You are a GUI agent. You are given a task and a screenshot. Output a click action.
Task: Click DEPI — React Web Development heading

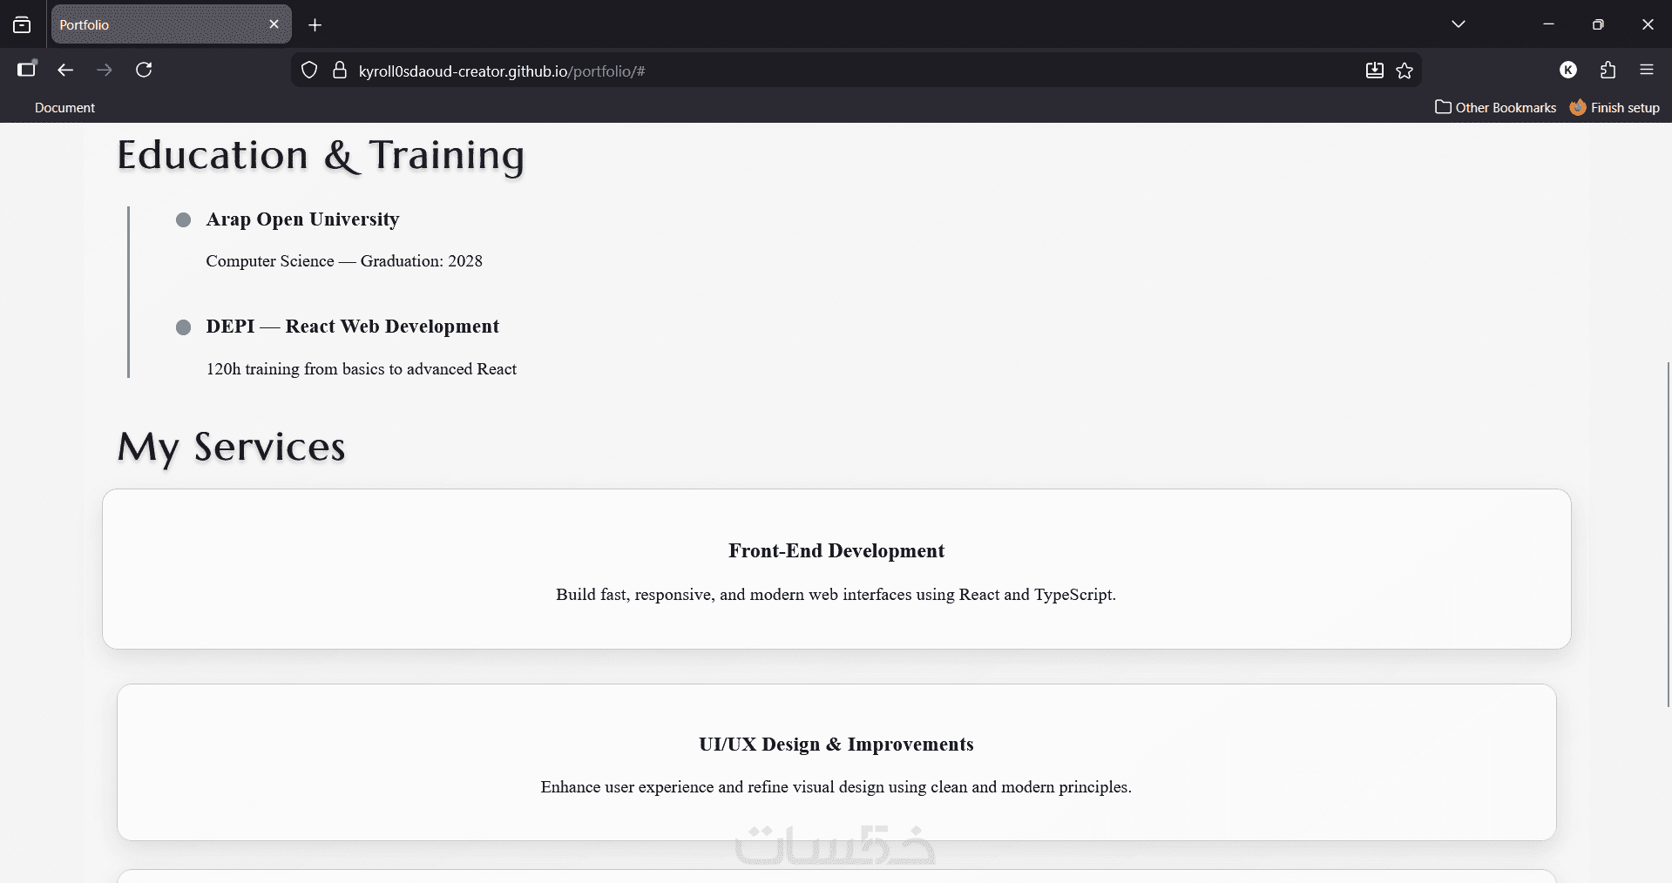click(352, 327)
